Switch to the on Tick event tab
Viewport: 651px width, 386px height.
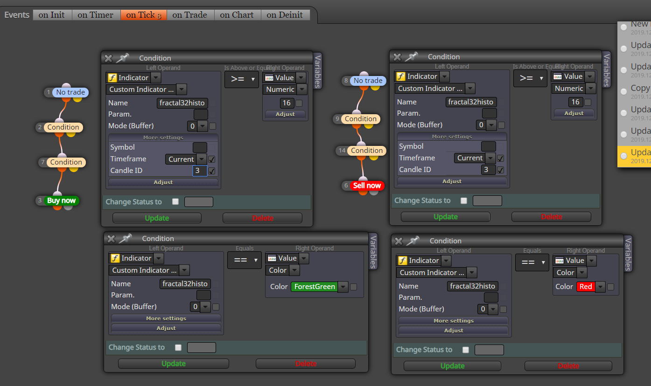point(144,15)
